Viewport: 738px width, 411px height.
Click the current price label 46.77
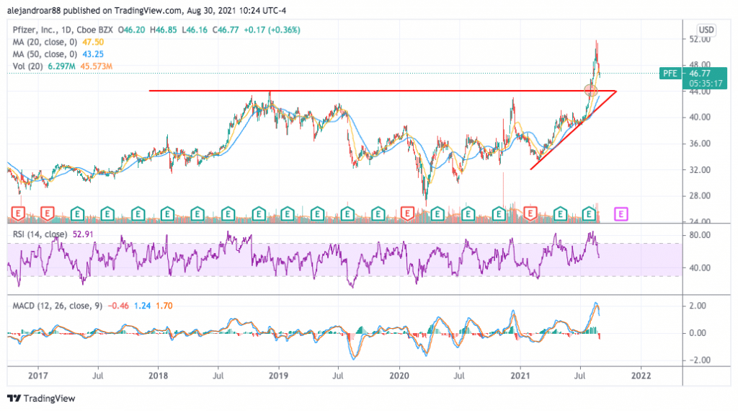700,74
